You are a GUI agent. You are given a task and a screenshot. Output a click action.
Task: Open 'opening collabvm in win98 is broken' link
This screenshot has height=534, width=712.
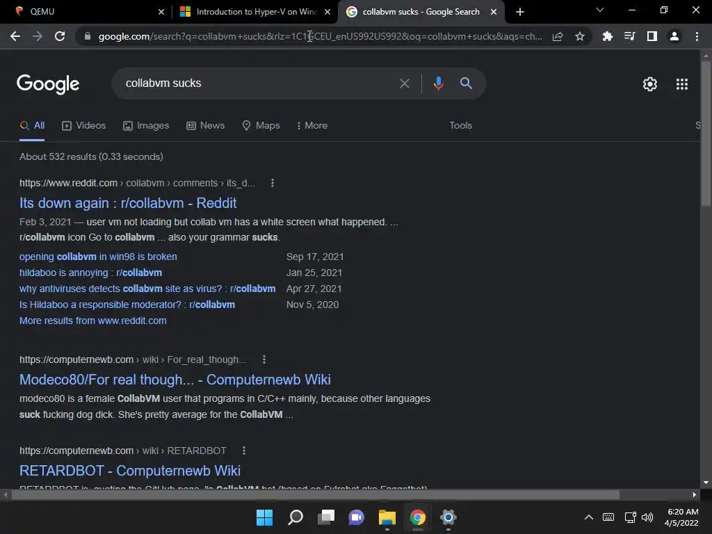[98, 257]
